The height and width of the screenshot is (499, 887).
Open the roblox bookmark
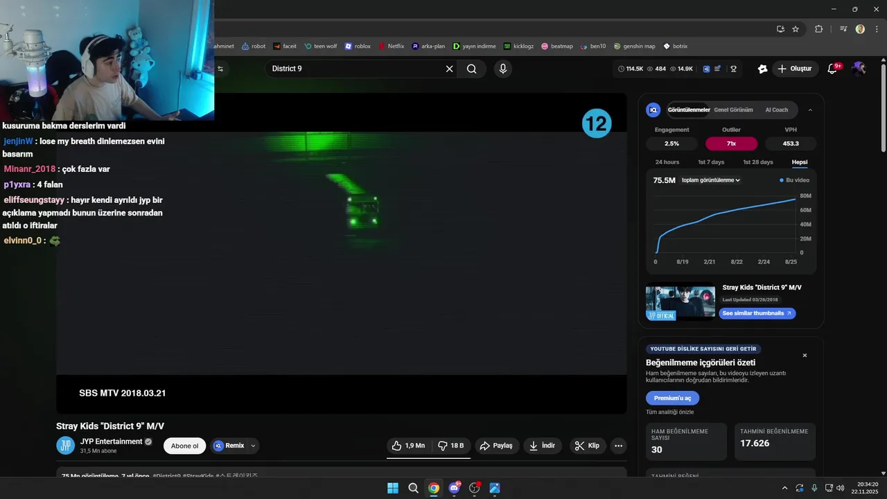point(358,46)
